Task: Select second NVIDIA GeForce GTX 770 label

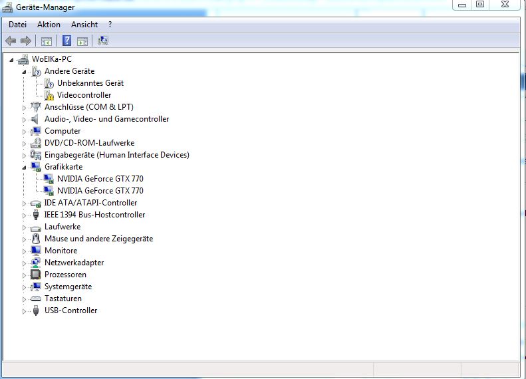Action: point(100,191)
